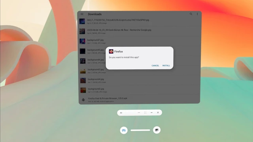Minimize the Downloads window

(x=151, y=112)
